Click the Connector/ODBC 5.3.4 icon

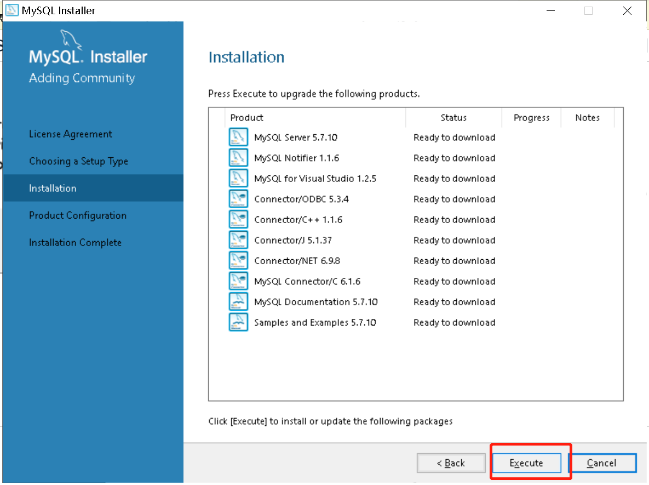[238, 199]
